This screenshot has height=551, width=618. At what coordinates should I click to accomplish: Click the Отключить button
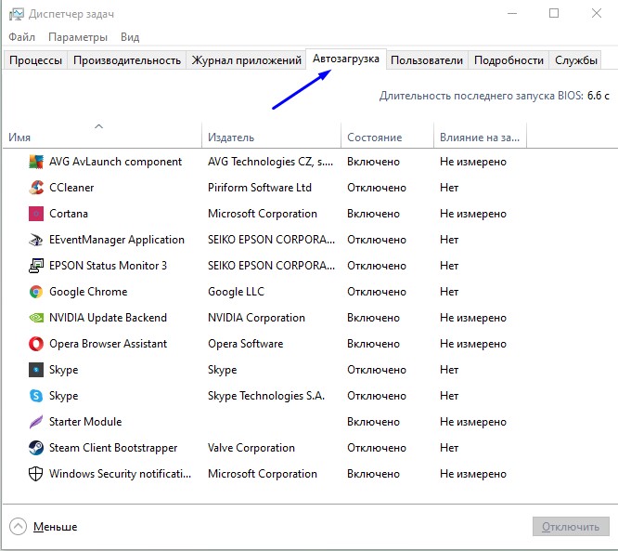(571, 527)
